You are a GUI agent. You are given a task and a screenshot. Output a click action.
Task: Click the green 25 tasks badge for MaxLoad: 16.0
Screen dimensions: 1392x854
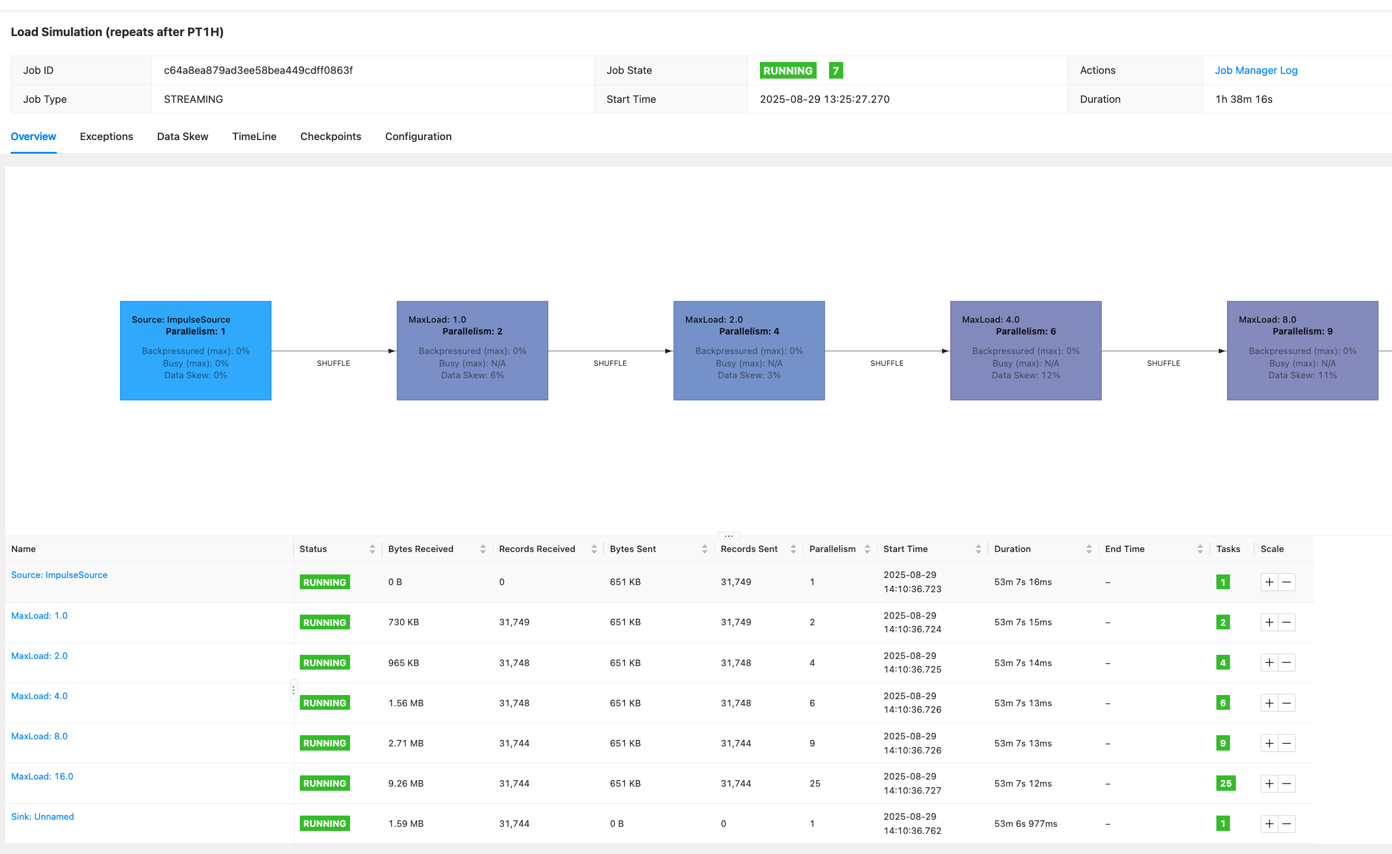point(1226,784)
